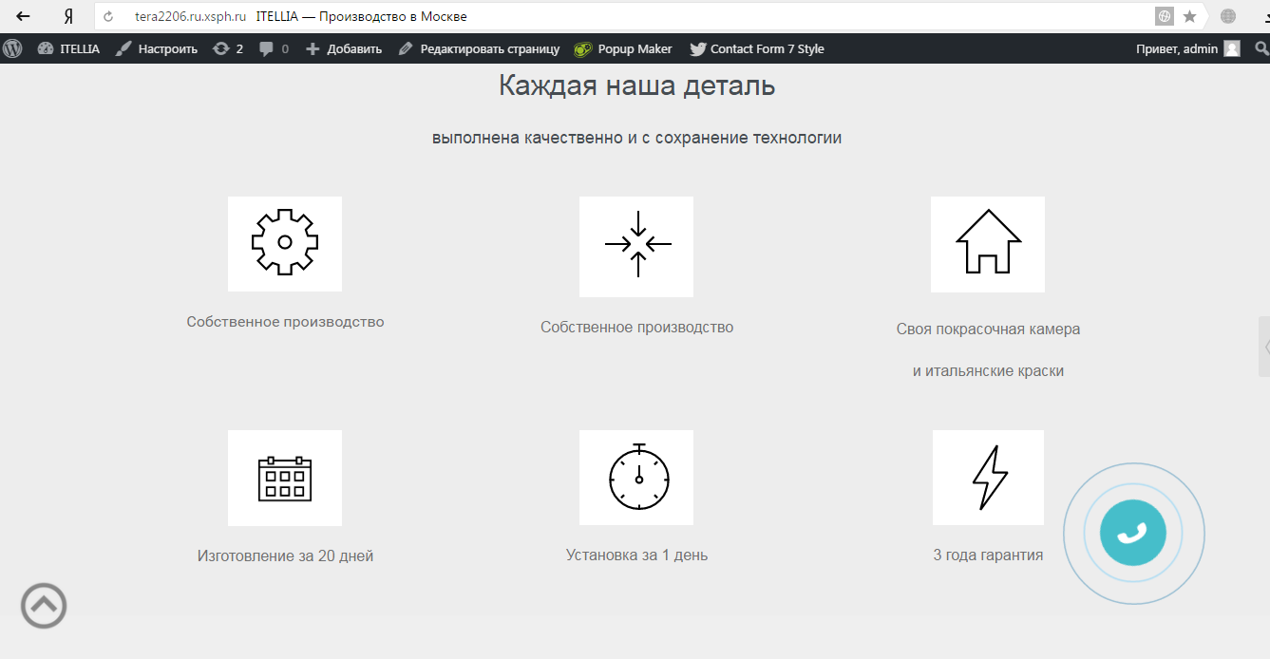This screenshot has height=659, width=1270.
Task: Click the text и итальянские краски
Action: (988, 371)
